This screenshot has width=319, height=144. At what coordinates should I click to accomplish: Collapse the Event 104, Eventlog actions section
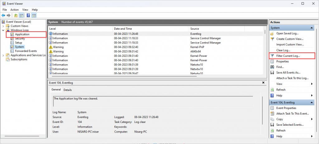click(x=312, y=102)
